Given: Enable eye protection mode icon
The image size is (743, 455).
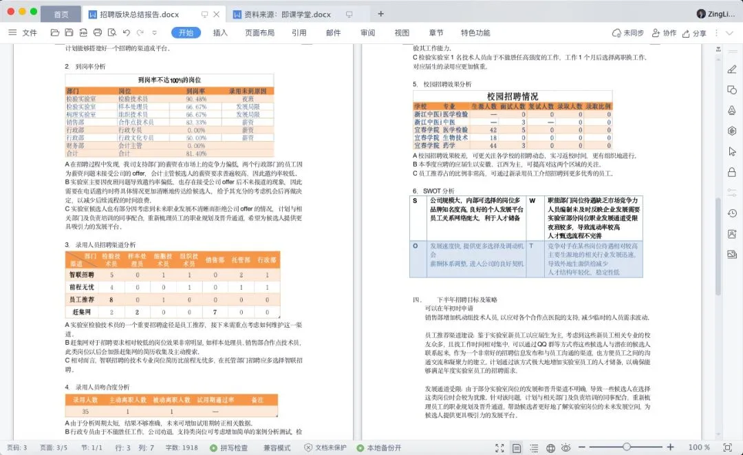Looking at the screenshot, I should tap(566, 448).
